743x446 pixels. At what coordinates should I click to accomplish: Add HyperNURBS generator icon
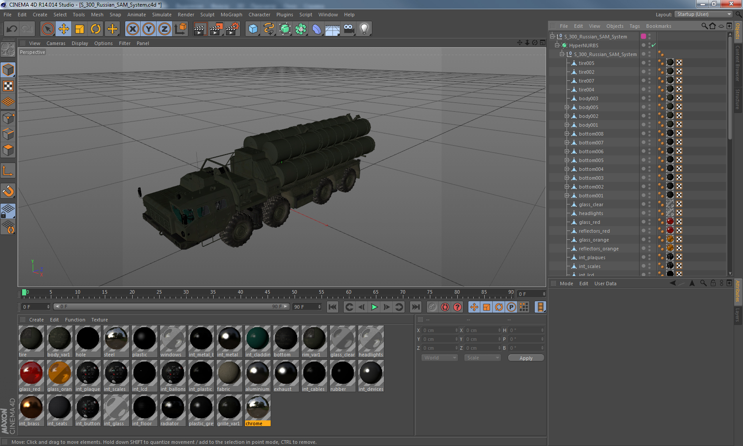point(285,29)
